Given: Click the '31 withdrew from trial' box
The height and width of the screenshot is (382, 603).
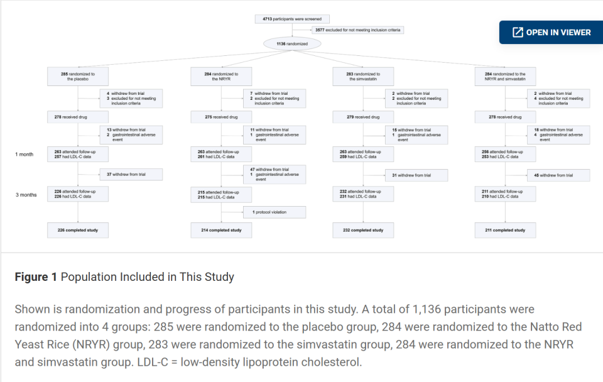Looking at the screenshot, I should tap(416, 175).
